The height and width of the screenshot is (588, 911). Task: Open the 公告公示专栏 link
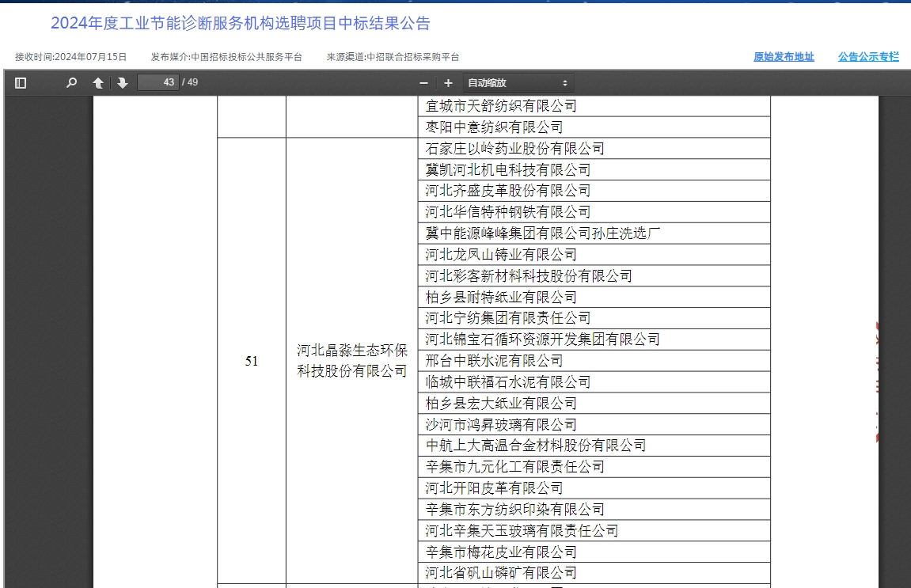click(868, 57)
